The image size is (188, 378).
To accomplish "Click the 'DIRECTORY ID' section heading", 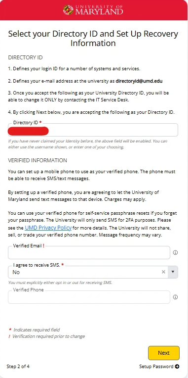I will [25, 57].
